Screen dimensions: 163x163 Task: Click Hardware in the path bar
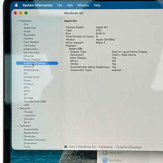coord(106,147)
